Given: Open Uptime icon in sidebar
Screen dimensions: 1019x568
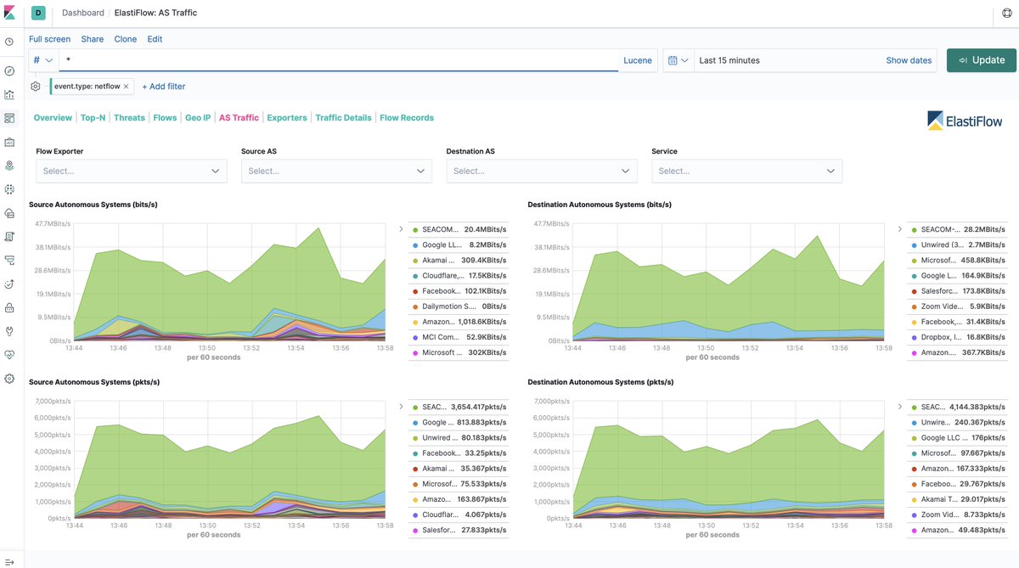Looking at the screenshot, I should tap(9, 284).
